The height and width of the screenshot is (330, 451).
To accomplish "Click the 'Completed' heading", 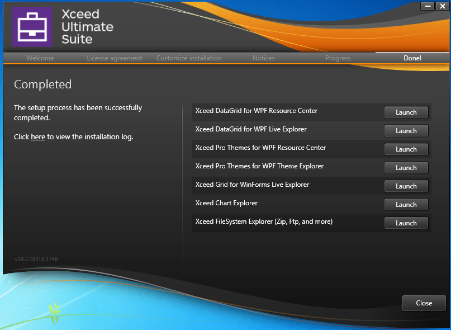I will [42, 84].
